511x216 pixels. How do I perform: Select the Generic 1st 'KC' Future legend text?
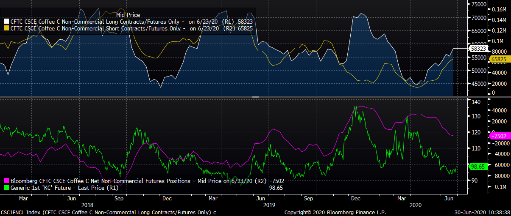[65, 187]
